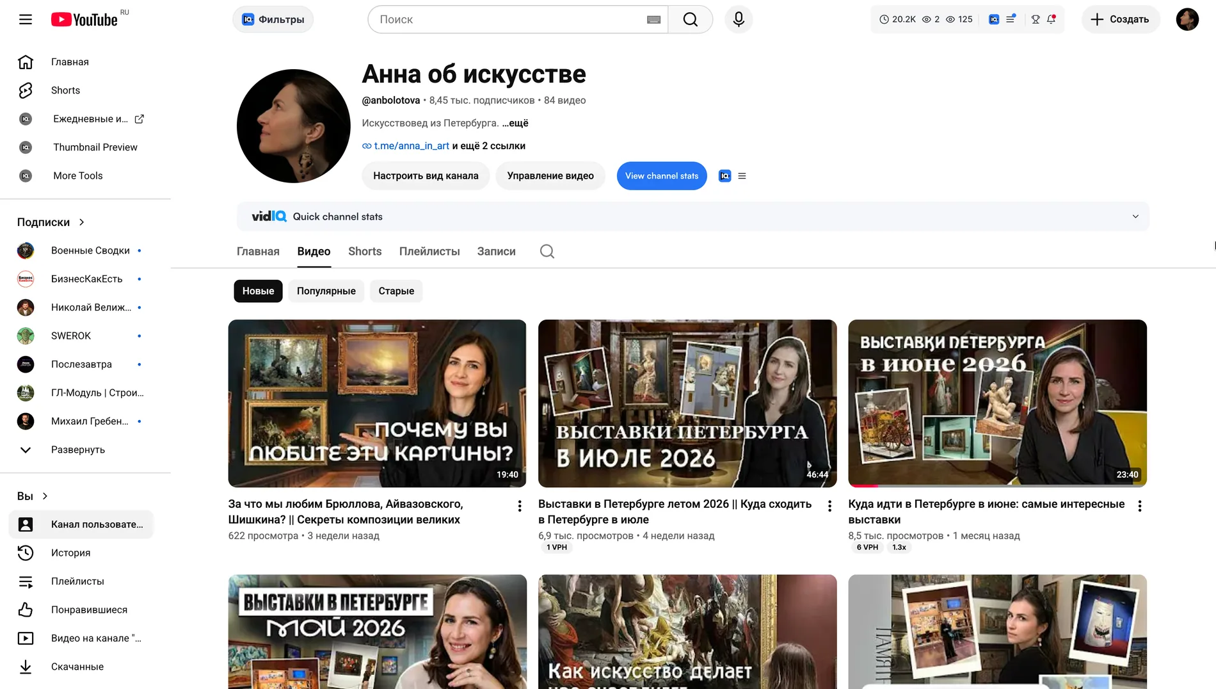The image size is (1216, 689).
Task: Select Новые sort chip
Action: click(258, 291)
